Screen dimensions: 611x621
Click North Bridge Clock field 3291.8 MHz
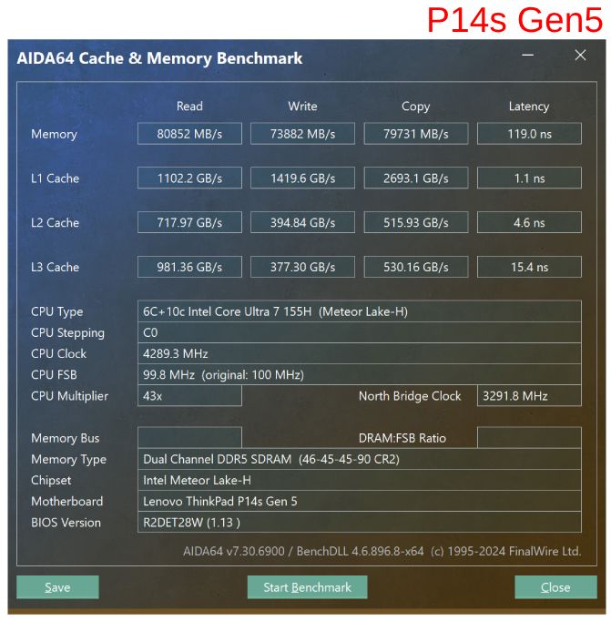529,395
